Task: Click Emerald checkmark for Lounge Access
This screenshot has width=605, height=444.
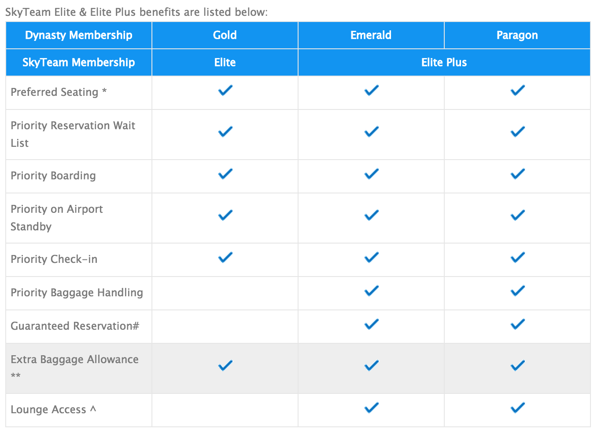Action: [x=371, y=408]
